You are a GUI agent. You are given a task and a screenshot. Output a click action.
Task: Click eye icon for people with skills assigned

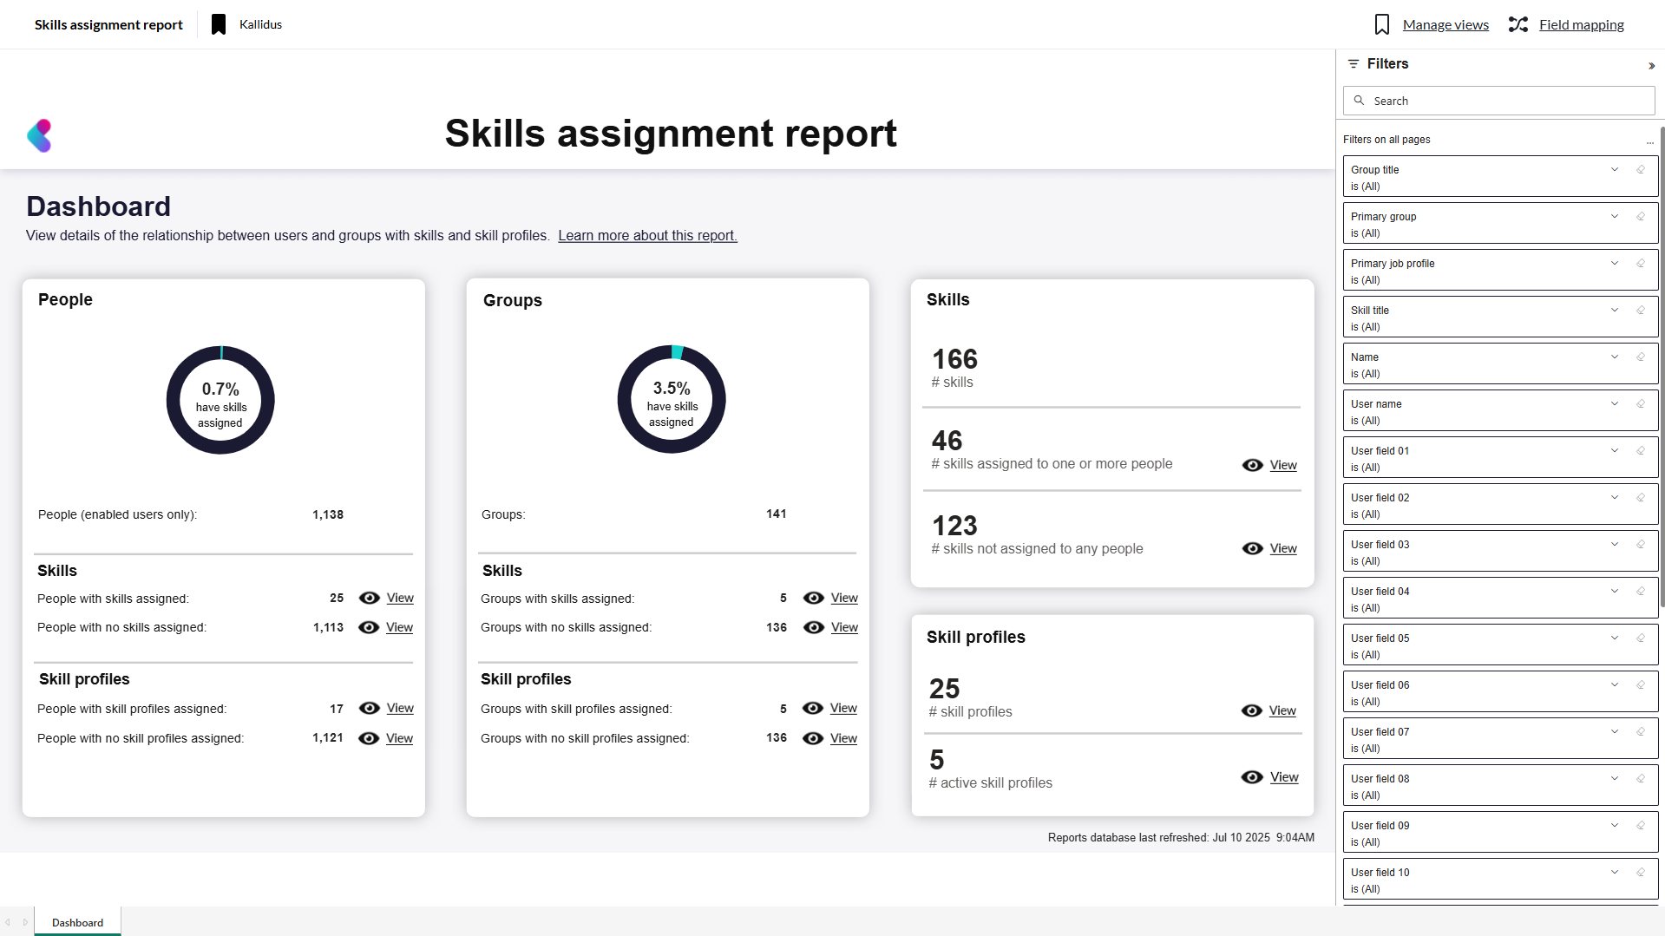click(370, 598)
